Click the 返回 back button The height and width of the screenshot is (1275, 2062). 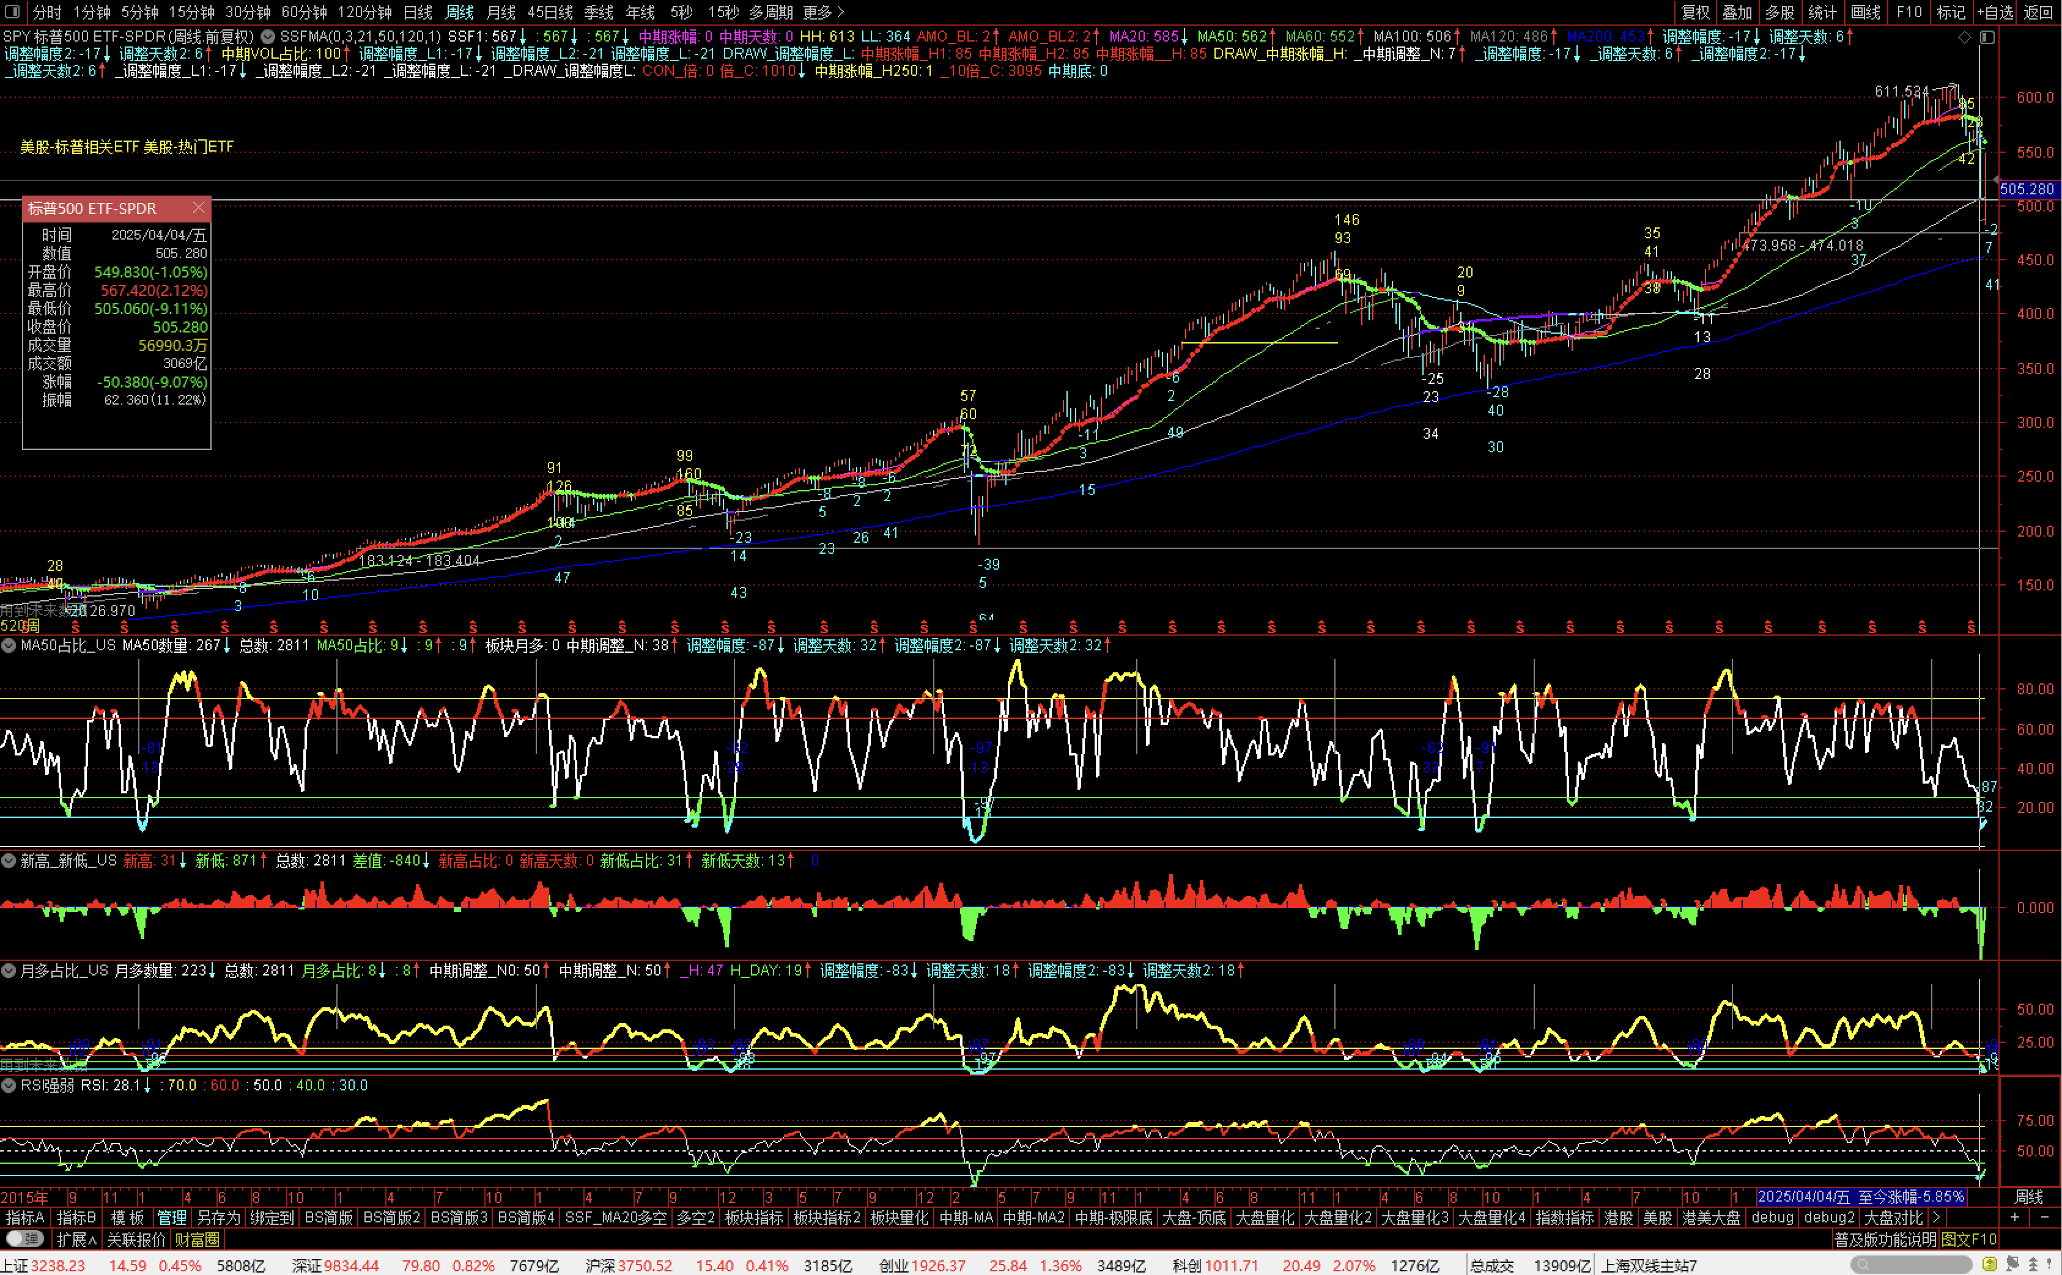click(x=2038, y=12)
